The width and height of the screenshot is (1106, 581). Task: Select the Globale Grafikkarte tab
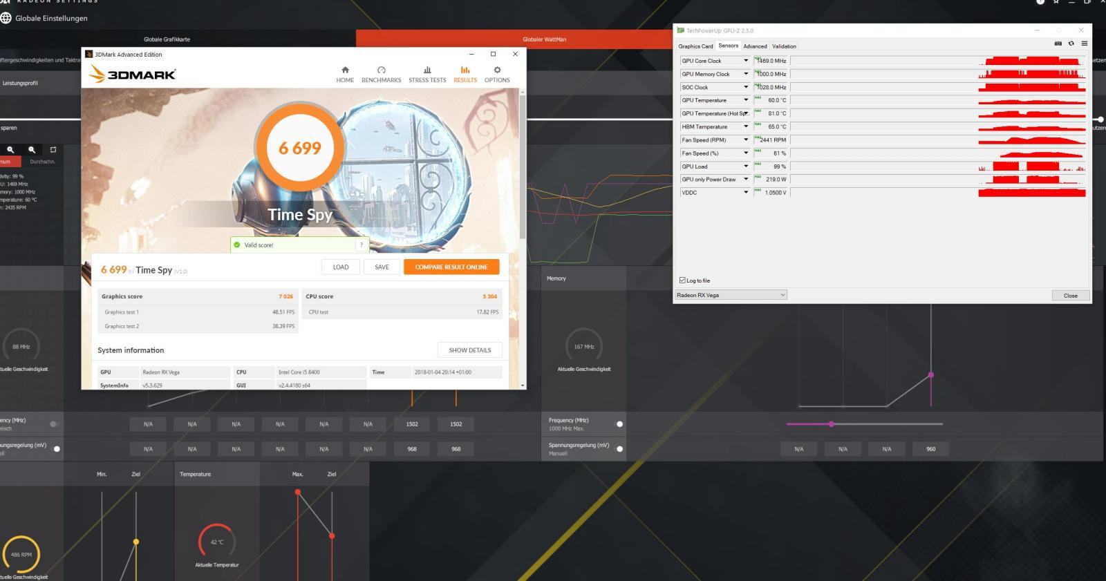[167, 39]
